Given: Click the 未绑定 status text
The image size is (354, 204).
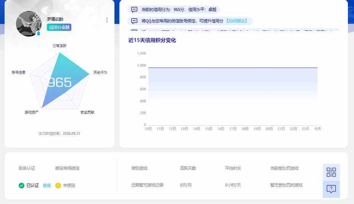Looking at the screenshot, I should click(x=69, y=185).
